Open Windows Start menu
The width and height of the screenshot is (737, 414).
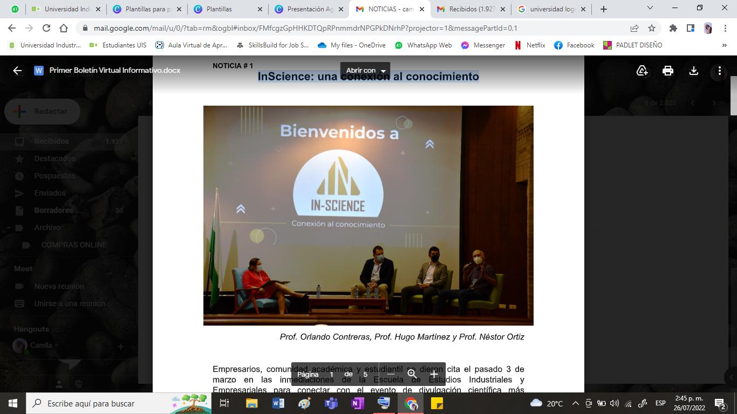(13, 403)
